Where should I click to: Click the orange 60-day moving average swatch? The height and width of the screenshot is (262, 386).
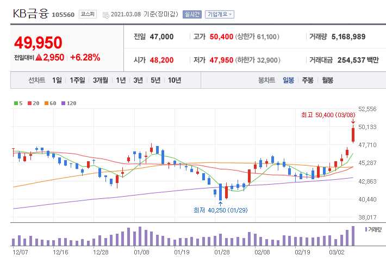[x=46, y=103]
